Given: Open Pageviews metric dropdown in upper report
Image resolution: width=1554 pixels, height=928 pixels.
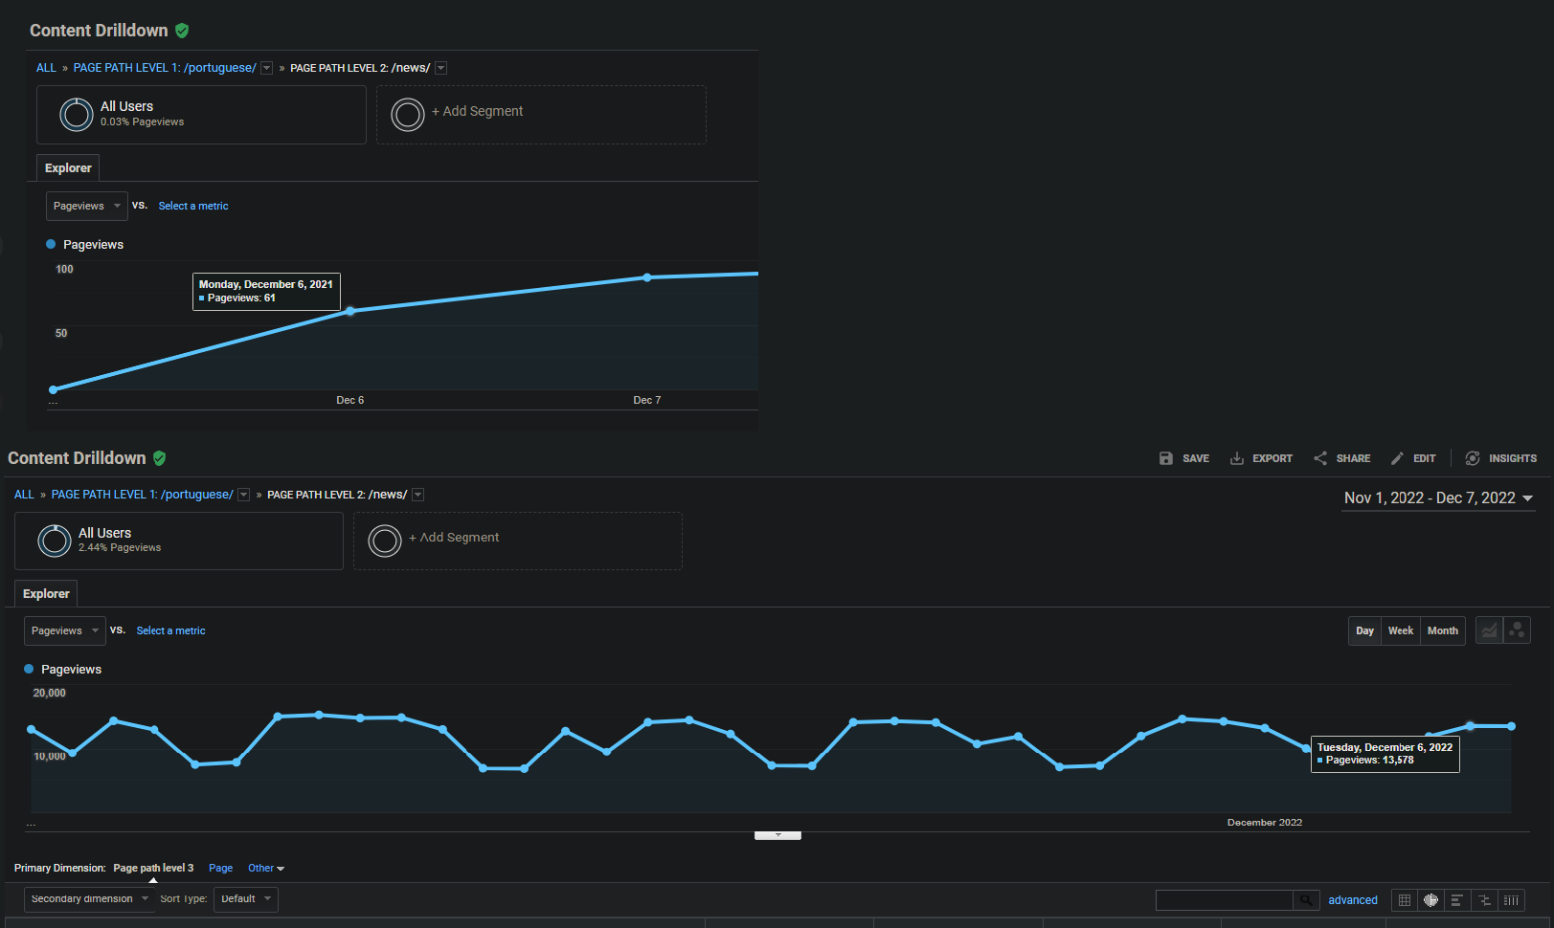Looking at the screenshot, I should (x=87, y=206).
